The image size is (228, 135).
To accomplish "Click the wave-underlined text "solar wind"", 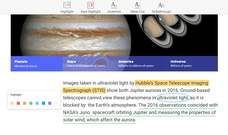I will (74, 120).
